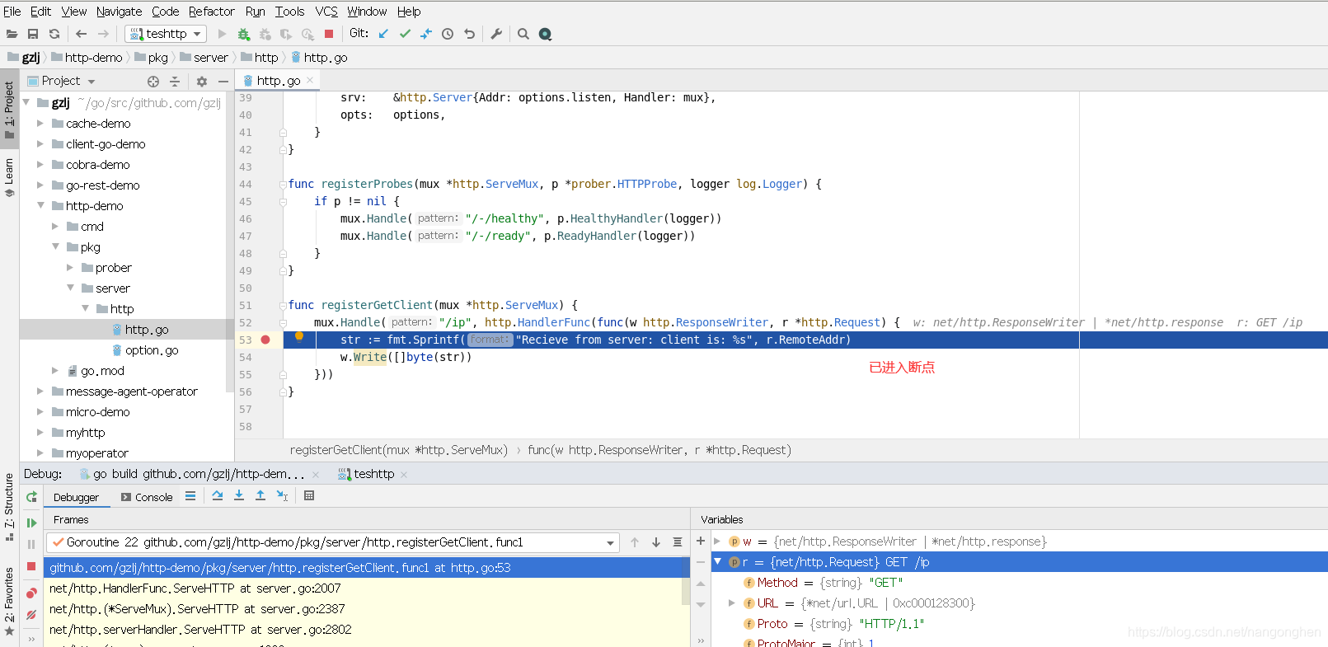Click the Step Out up-arrow icon
The height and width of the screenshot is (647, 1328).
point(260,496)
